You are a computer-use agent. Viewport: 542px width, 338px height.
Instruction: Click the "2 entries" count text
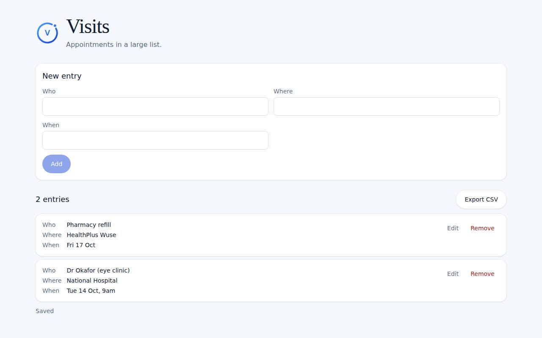(53, 199)
